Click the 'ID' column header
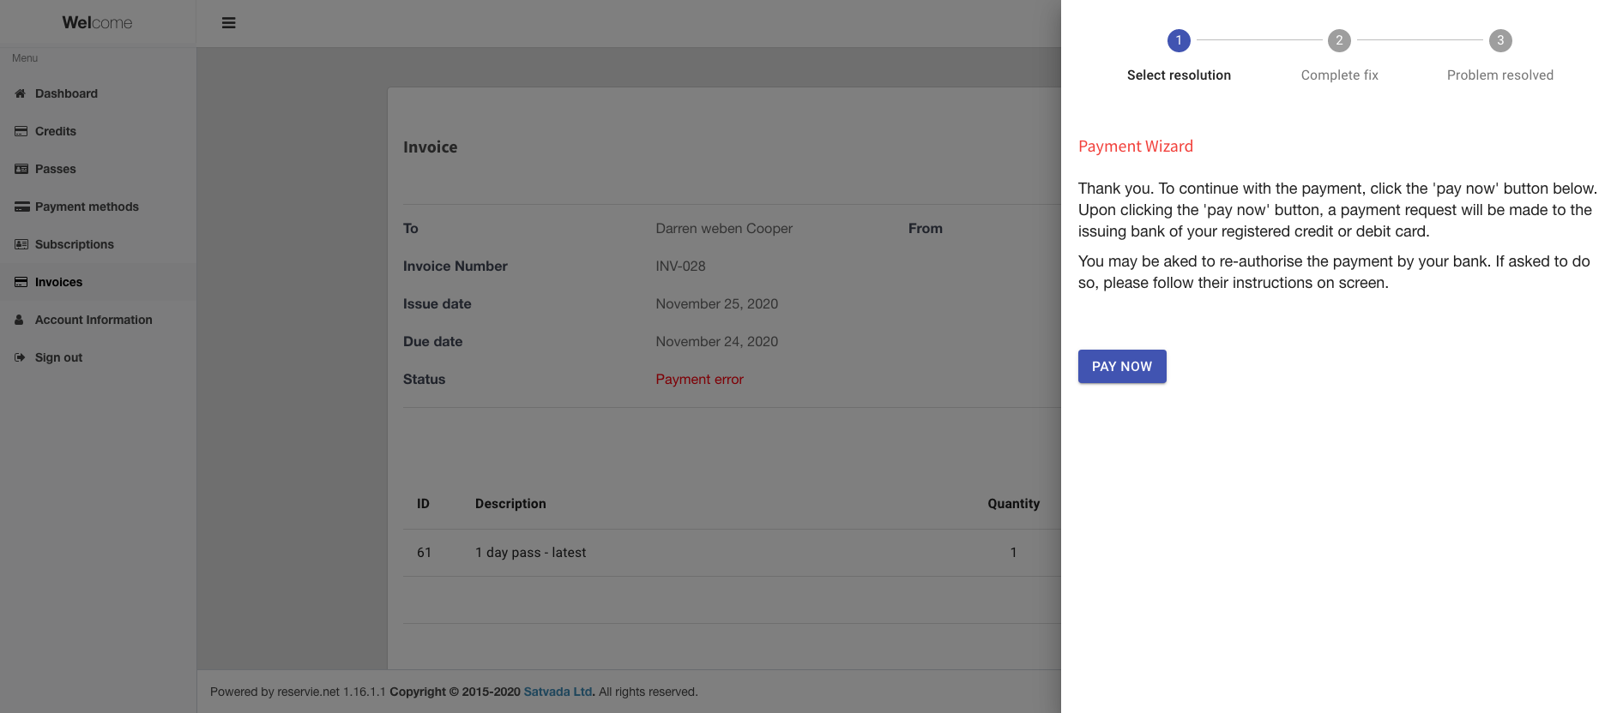The width and height of the screenshot is (1617, 713). 423,504
